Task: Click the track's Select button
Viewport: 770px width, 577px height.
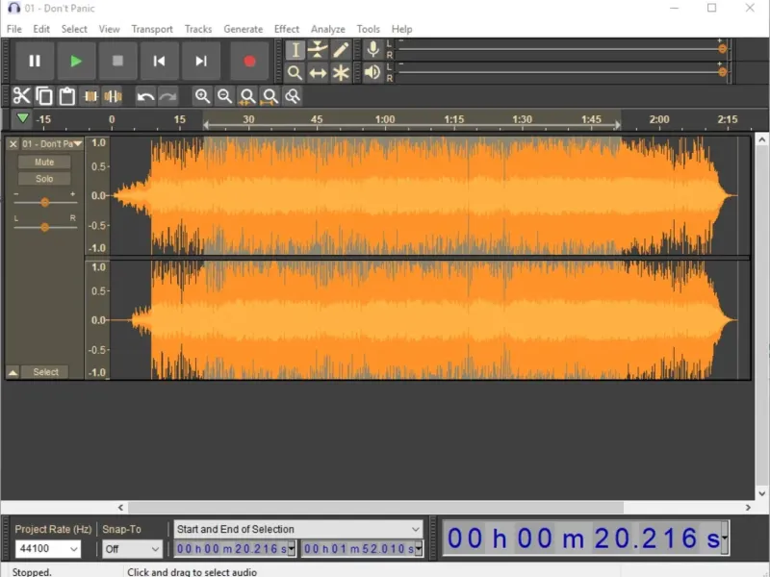Action: (x=45, y=372)
